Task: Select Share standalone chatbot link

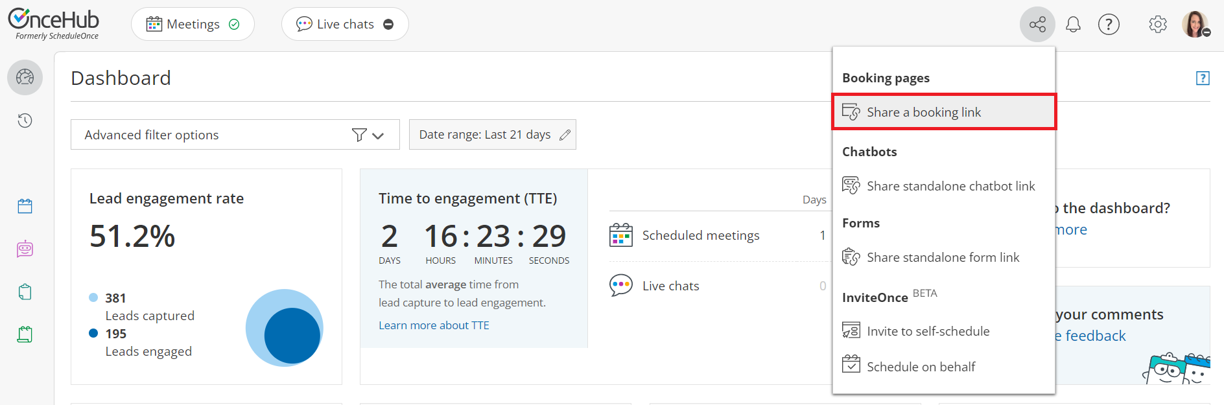Action: click(950, 186)
